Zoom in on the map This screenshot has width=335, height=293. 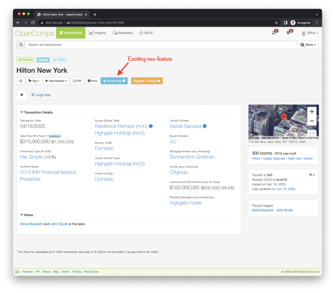pyautogui.click(x=312, y=111)
